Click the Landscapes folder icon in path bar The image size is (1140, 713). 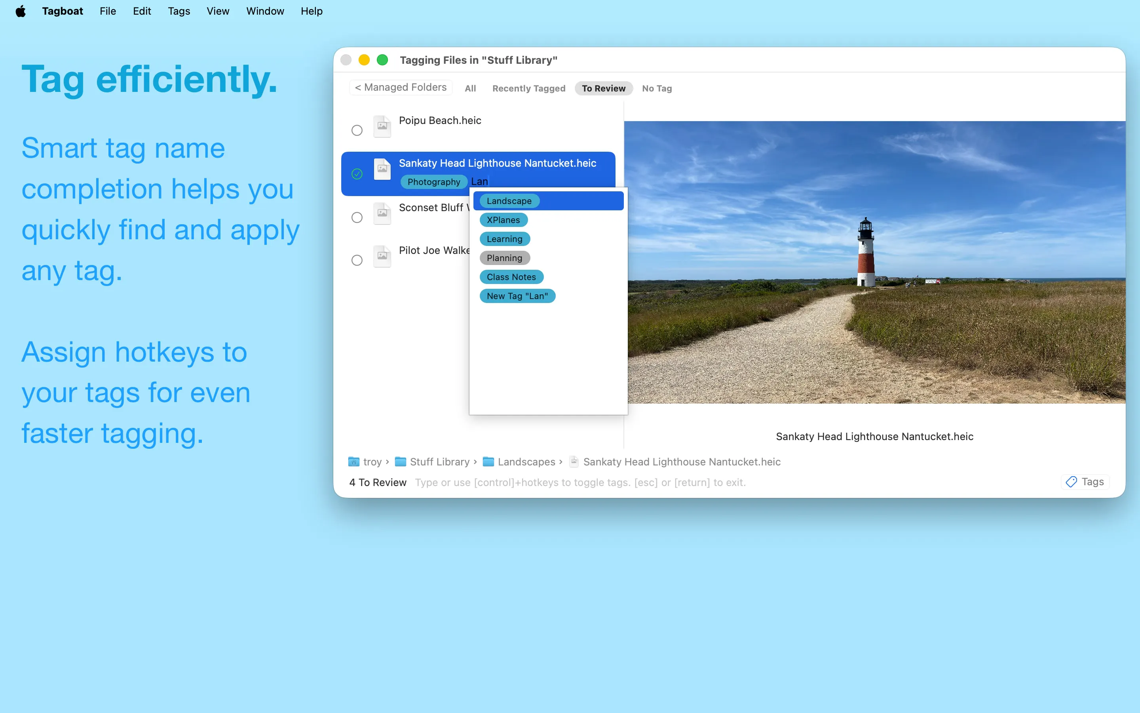pyautogui.click(x=488, y=461)
